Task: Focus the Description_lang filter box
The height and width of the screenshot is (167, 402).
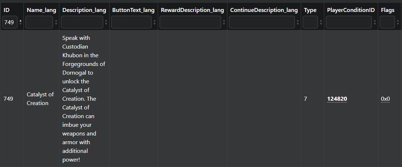Action: 82,22
